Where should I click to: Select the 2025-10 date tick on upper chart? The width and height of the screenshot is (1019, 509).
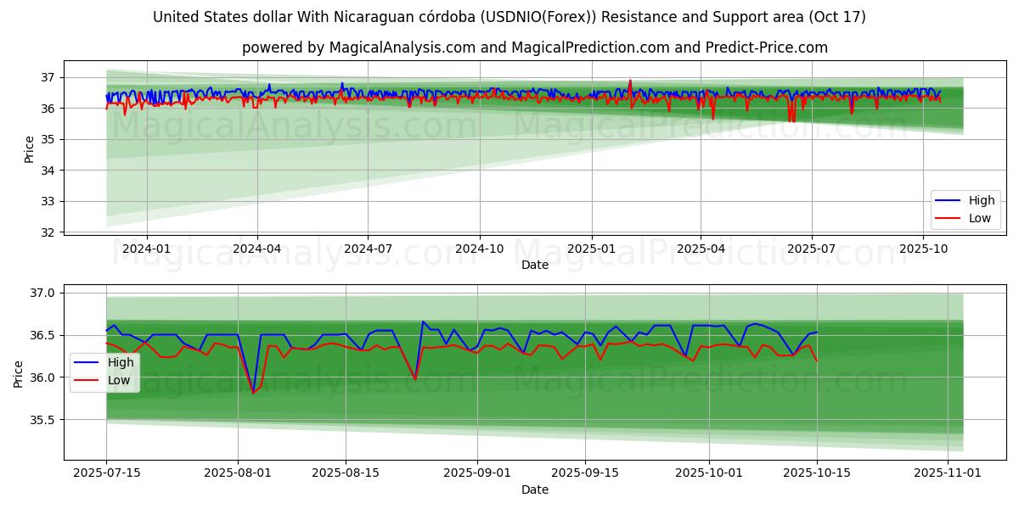(923, 249)
